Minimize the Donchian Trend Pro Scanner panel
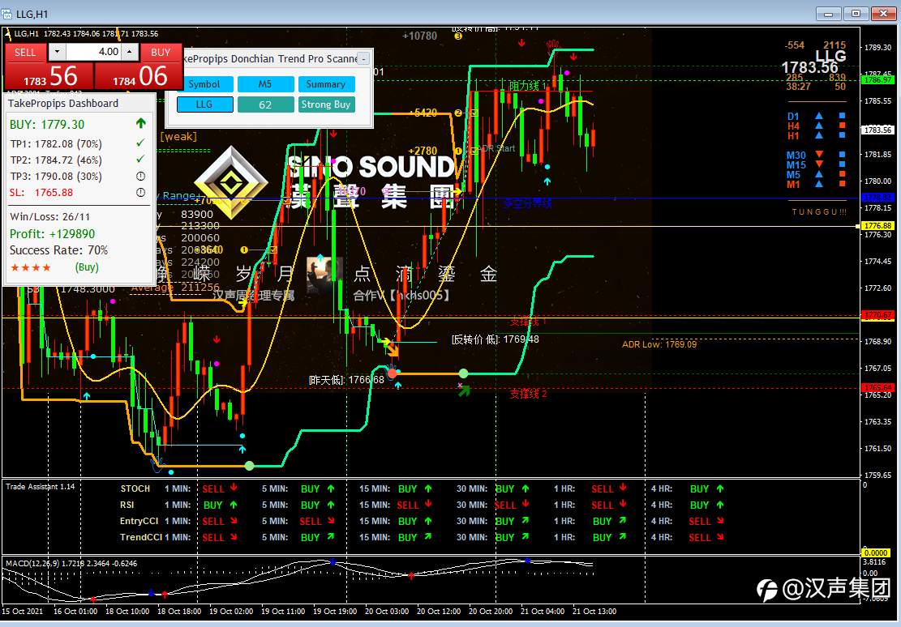Viewport: 901px width, 627px height. 363,59
